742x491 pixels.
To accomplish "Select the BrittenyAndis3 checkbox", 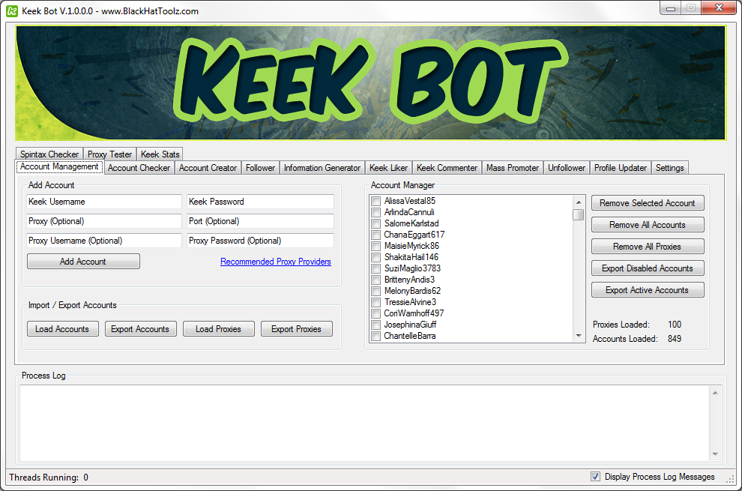I will coord(375,280).
